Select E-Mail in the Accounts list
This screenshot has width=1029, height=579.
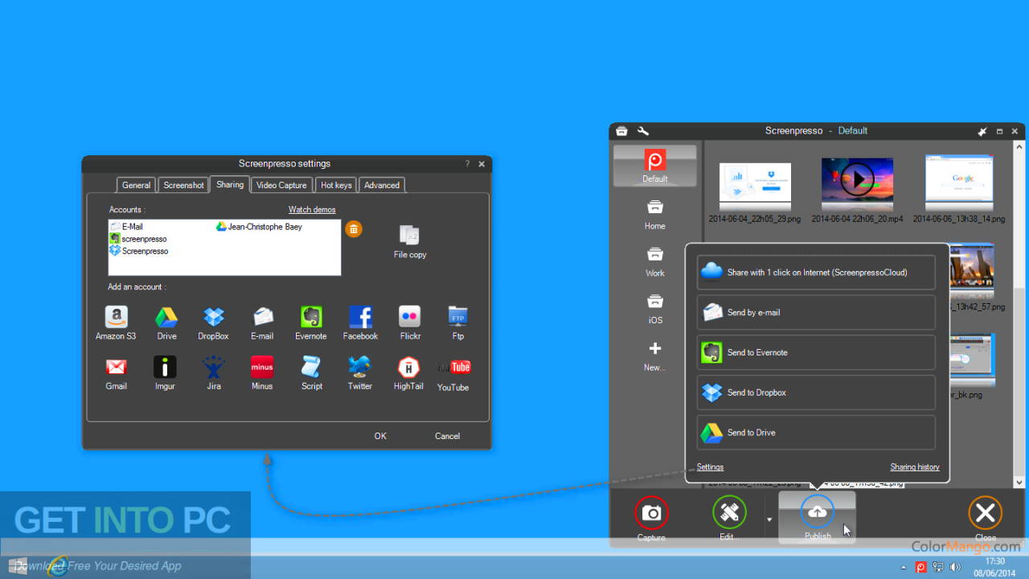pos(127,227)
